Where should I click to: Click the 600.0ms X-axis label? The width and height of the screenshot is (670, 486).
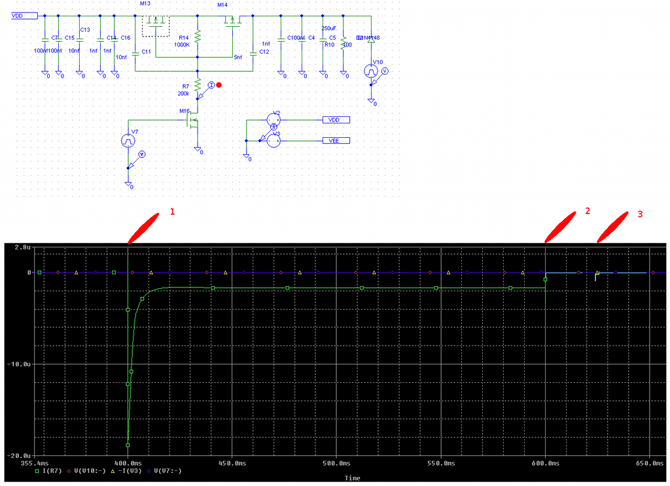545,463
